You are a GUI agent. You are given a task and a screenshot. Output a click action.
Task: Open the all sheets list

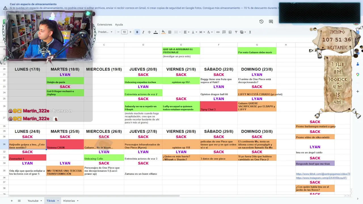(x=19, y=201)
